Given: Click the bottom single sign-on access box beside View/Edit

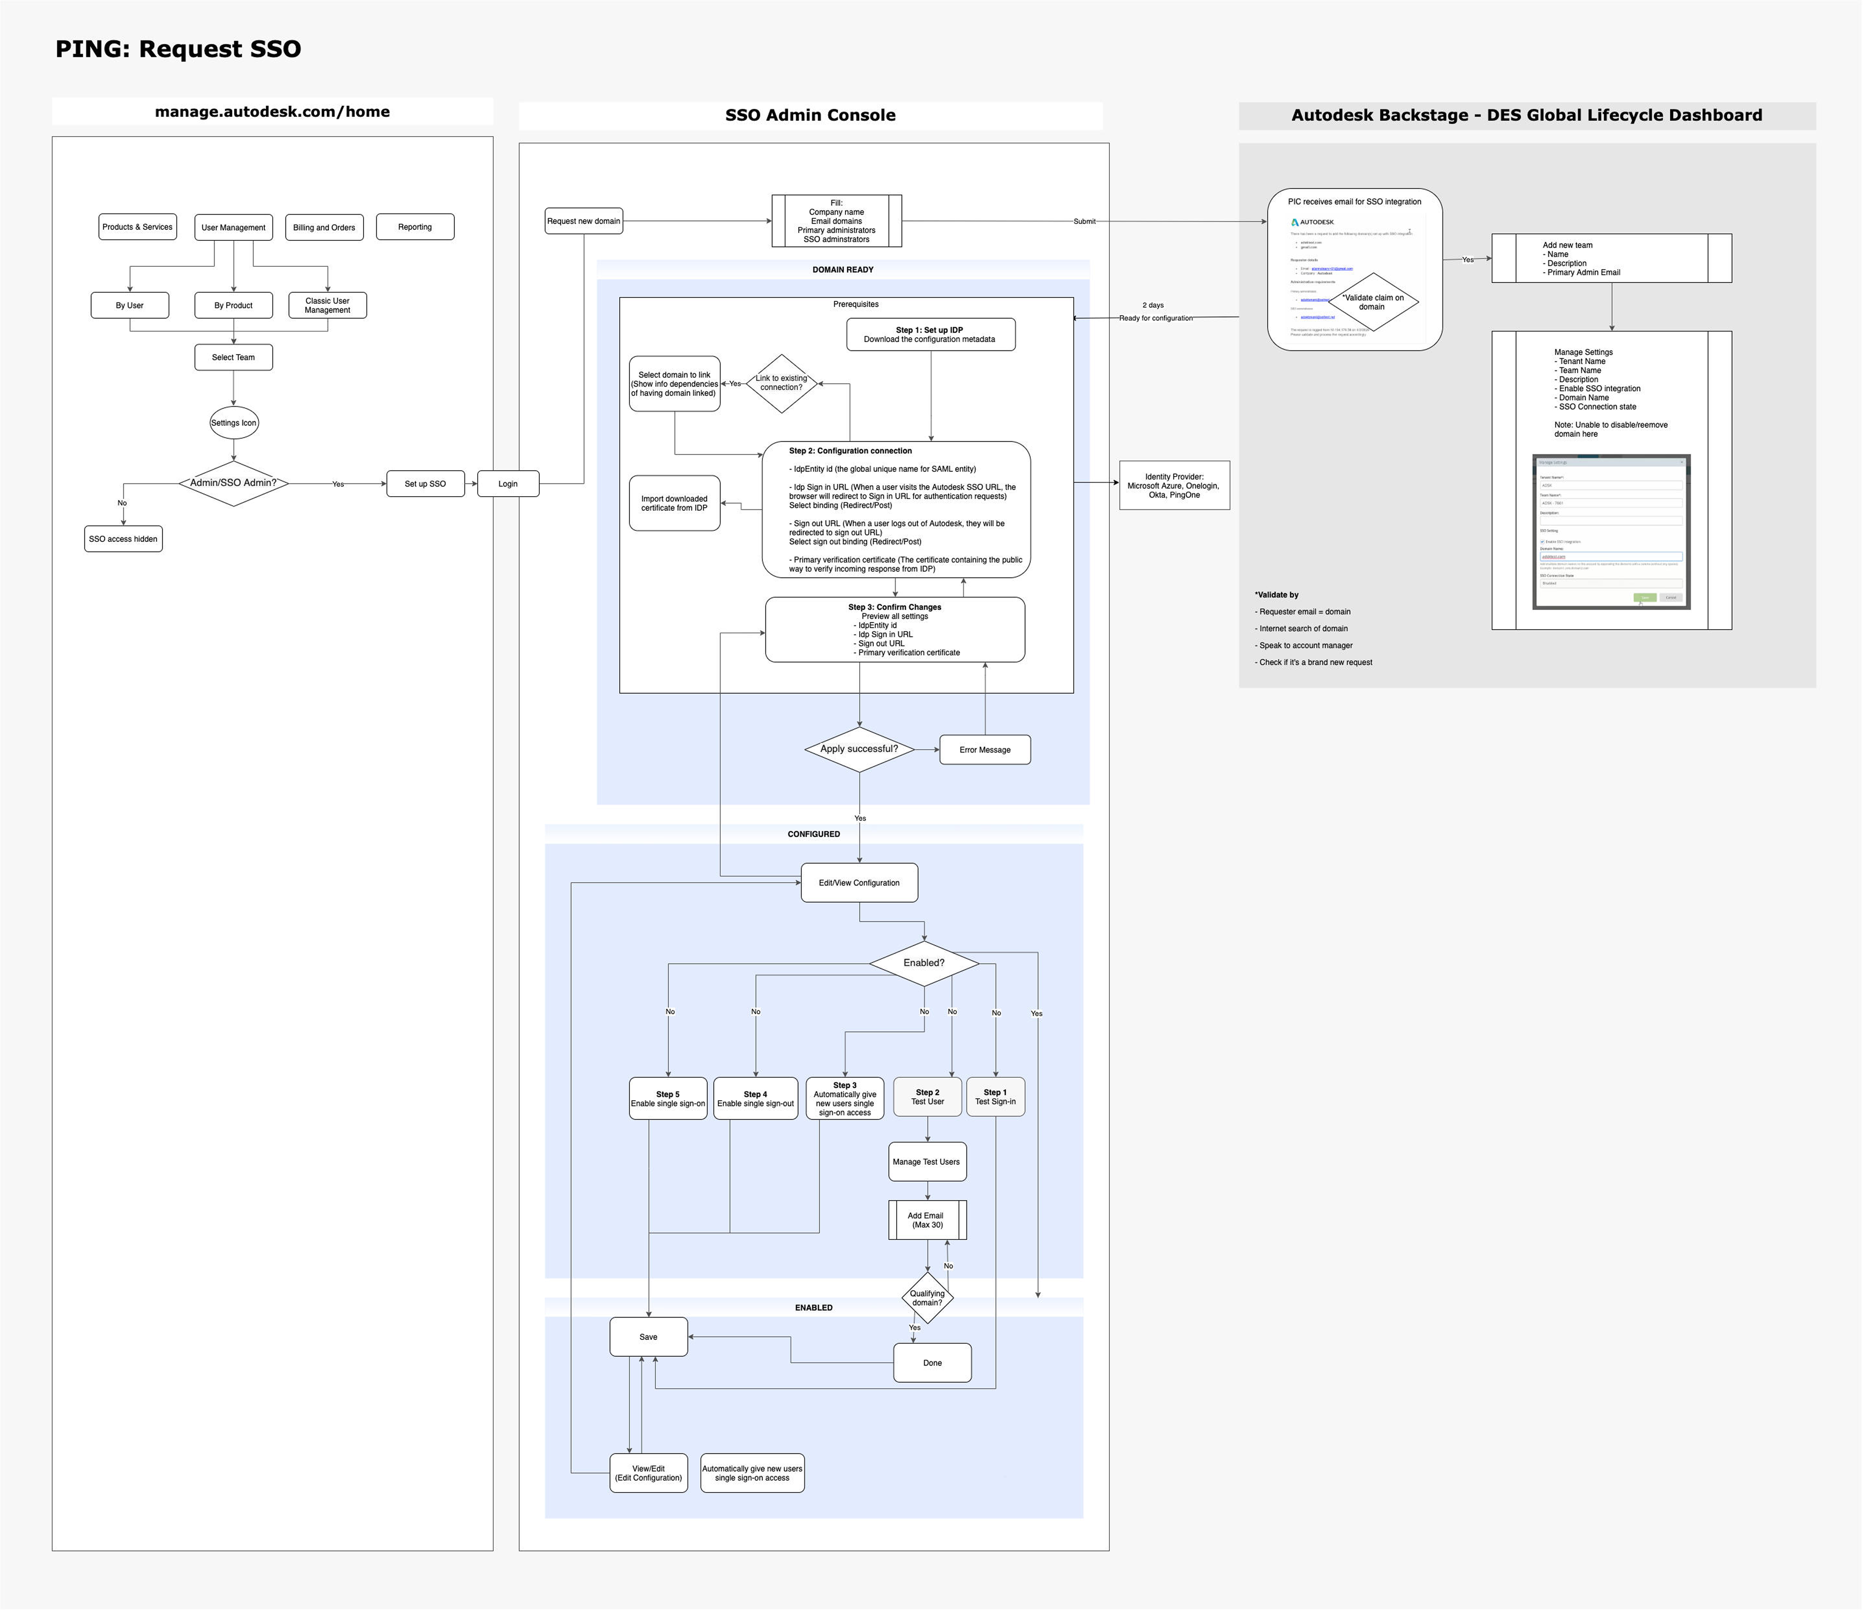Looking at the screenshot, I should tap(753, 1473).
